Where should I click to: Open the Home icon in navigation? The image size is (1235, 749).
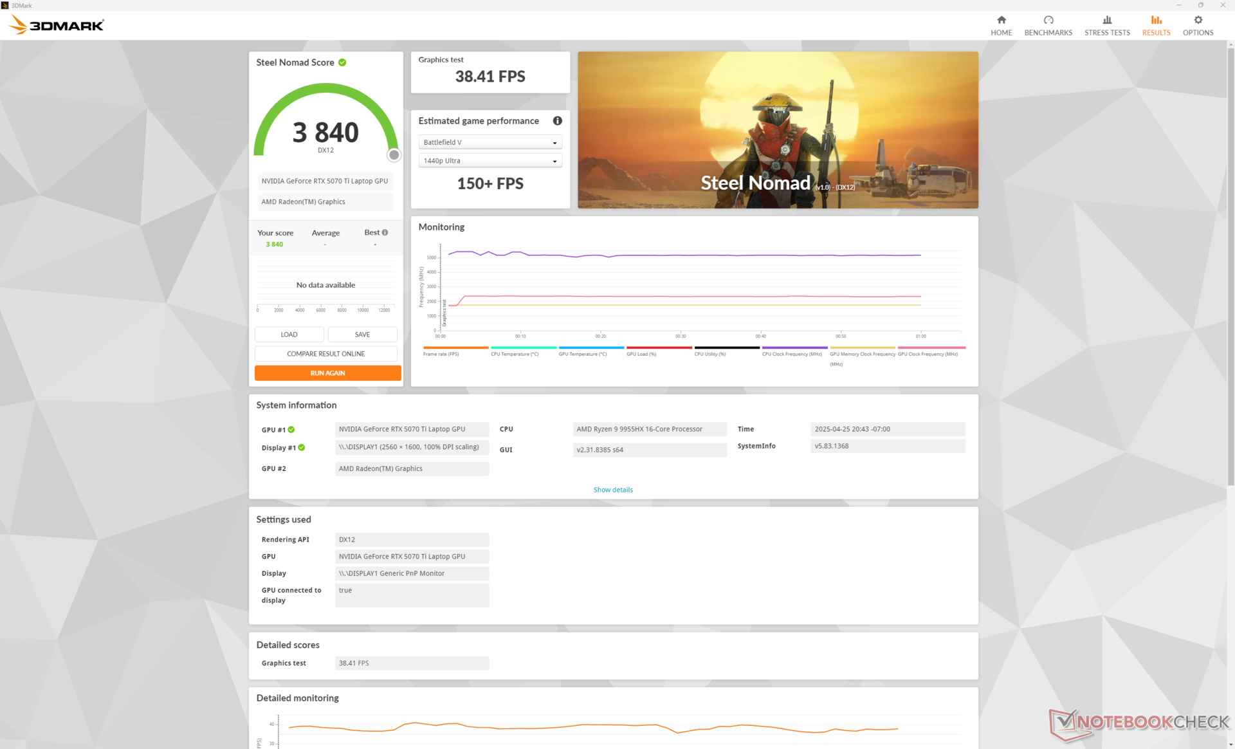point(1001,21)
